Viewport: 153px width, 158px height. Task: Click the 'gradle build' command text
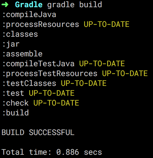75,5
